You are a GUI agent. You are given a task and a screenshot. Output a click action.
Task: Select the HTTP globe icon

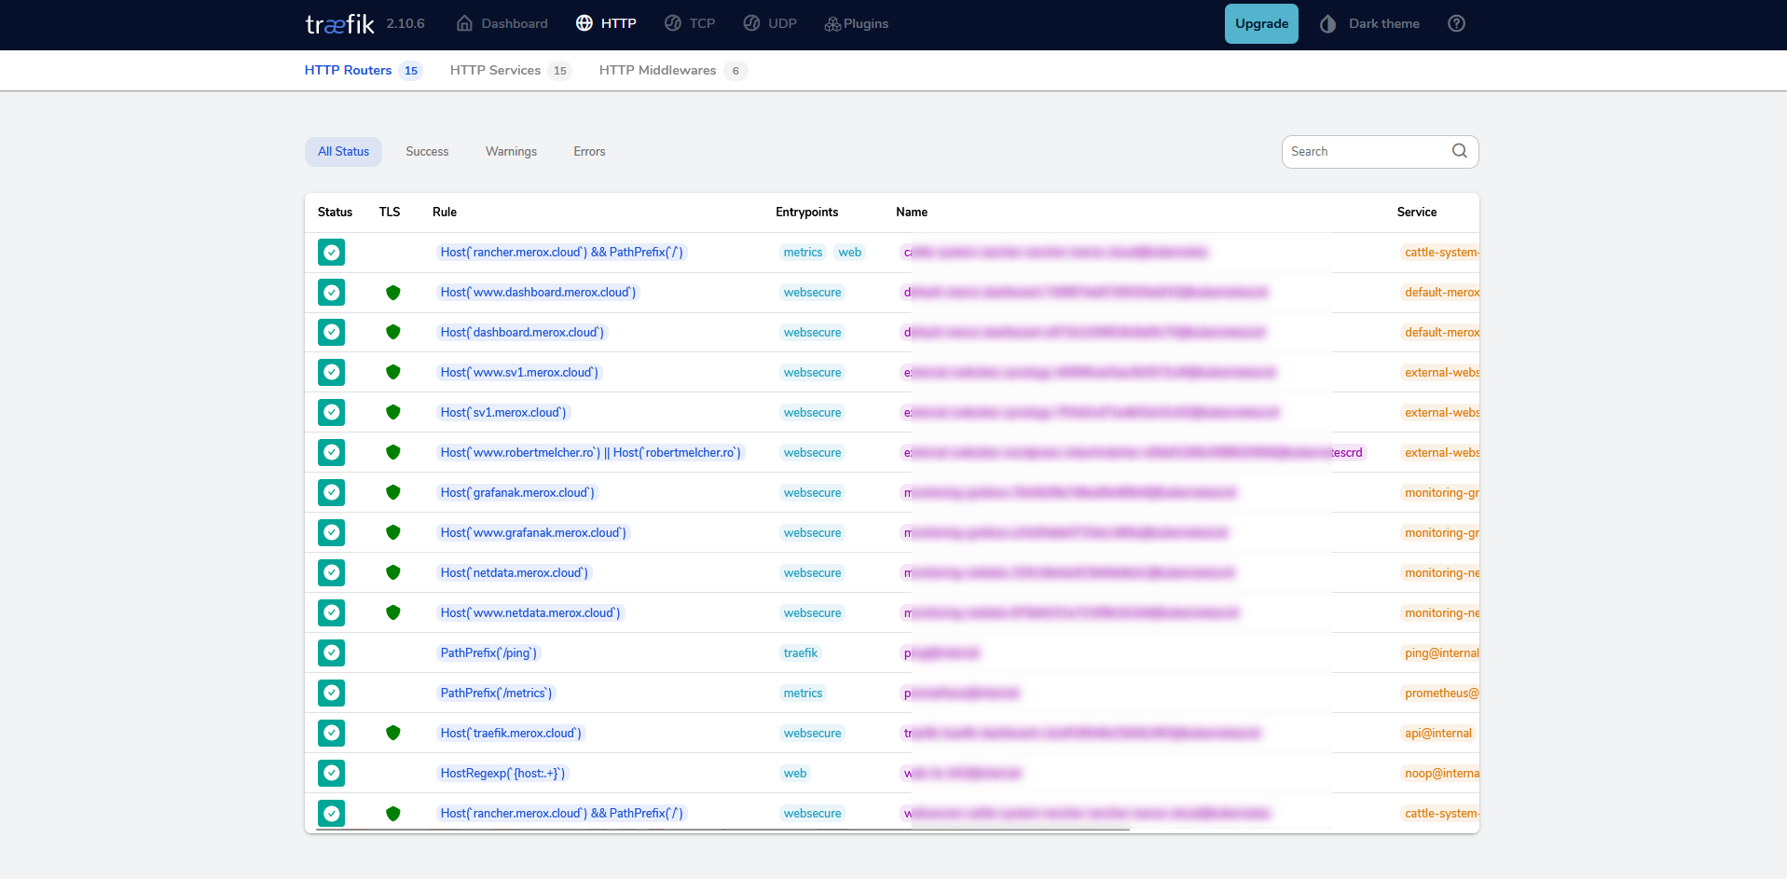(584, 23)
